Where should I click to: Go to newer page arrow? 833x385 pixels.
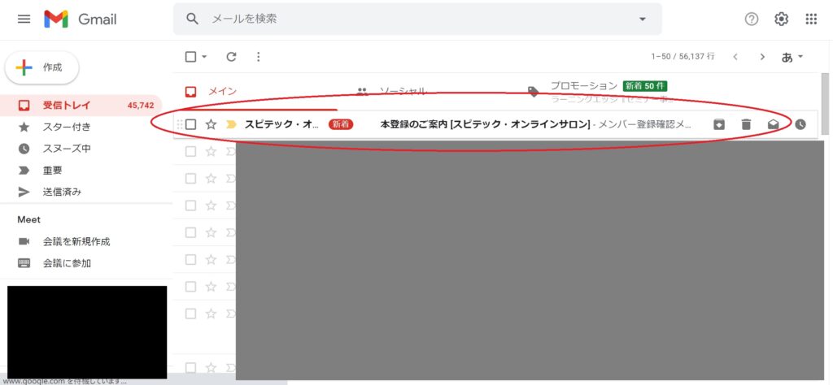[x=735, y=57]
